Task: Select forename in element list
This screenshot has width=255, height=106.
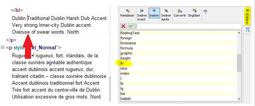Action: pyautogui.click(x=178, y=43)
